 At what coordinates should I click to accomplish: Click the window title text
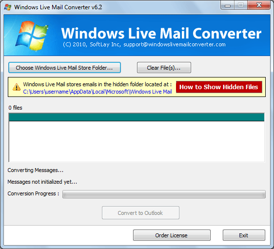(x=58, y=7)
